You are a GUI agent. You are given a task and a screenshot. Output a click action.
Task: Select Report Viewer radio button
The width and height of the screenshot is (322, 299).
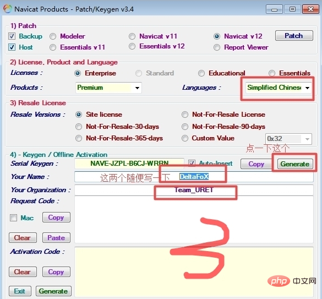click(217, 47)
